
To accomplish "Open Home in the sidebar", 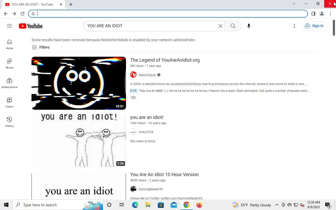I will (9, 44).
